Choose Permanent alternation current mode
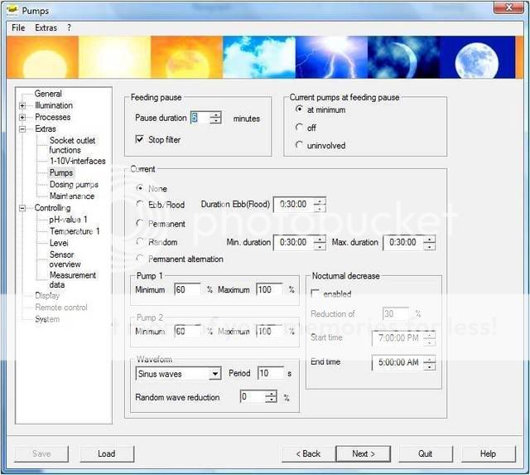This screenshot has width=530, height=475. (x=139, y=259)
